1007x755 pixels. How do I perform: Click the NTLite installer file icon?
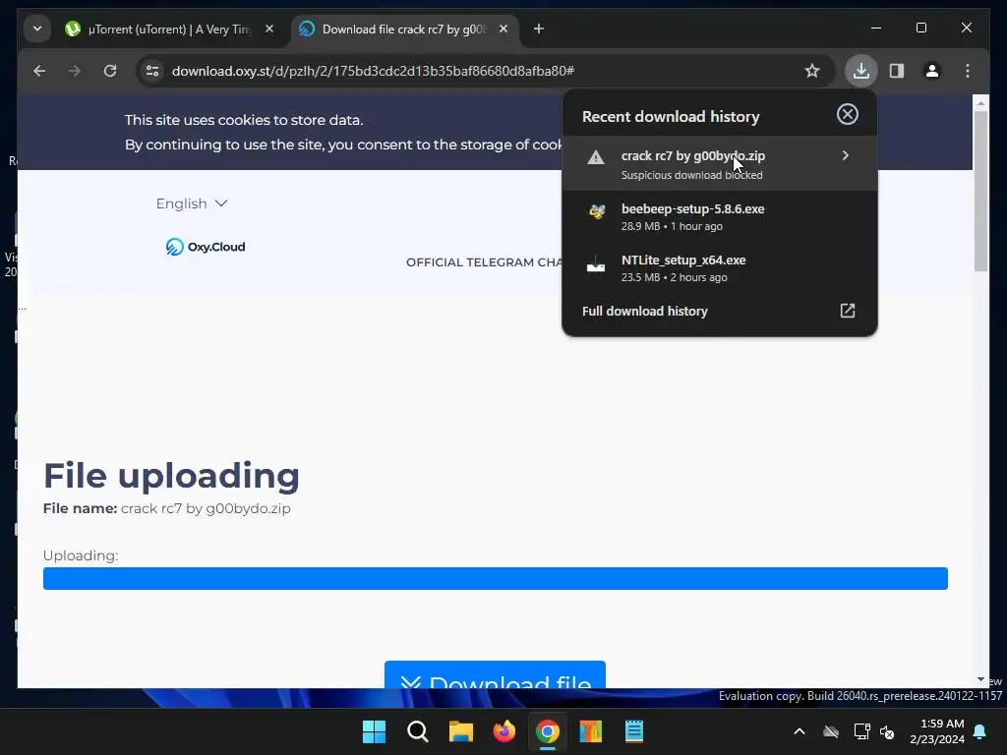click(x=596, y=263)
